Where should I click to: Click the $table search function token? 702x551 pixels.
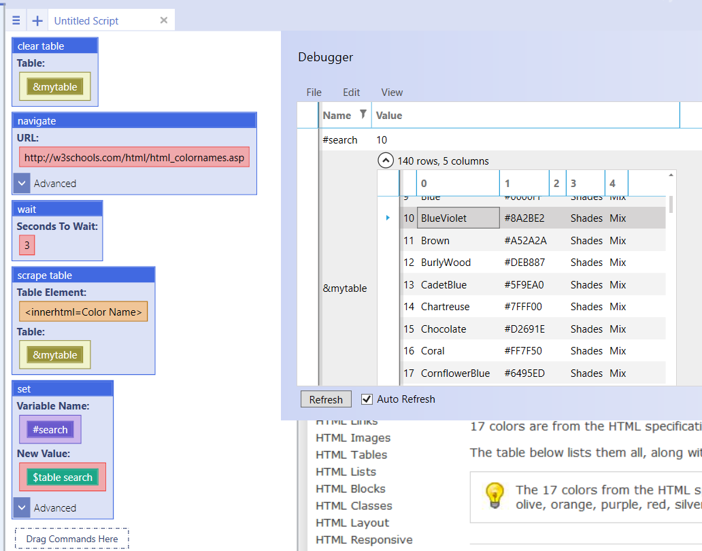pyautogui.click(x=63, y=477)
